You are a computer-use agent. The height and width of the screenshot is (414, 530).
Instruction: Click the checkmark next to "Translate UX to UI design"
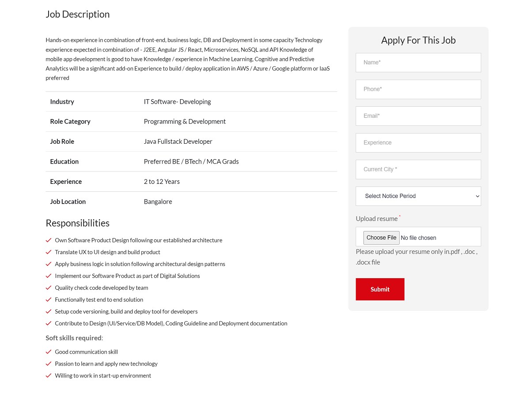click(x=49, y=252)
